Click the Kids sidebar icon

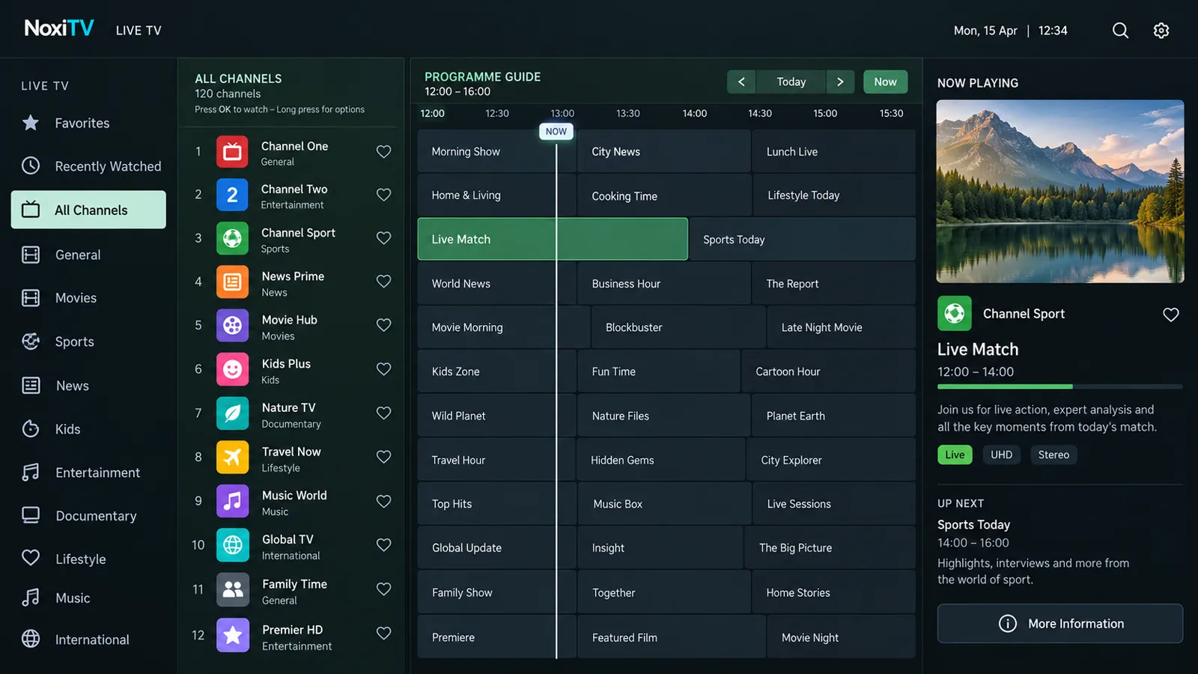click(x=31, y=428)
